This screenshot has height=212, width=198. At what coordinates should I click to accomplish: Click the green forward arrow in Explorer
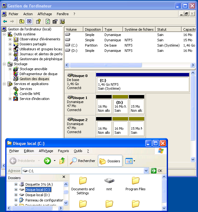point(47,161)
